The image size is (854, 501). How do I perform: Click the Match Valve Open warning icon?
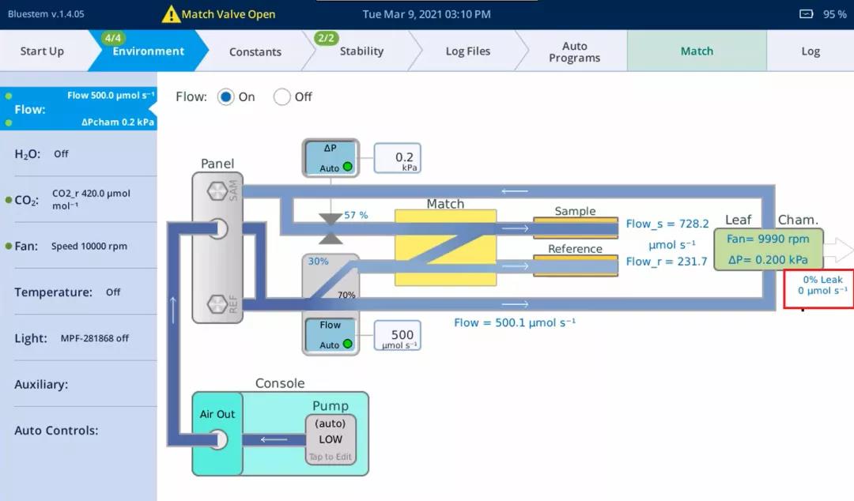coord(171,14)
